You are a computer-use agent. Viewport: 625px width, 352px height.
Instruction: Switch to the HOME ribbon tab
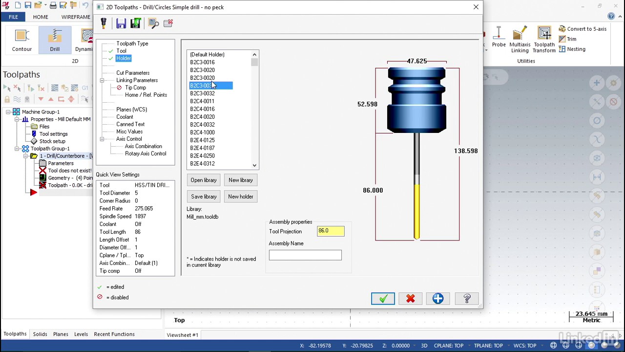pos(41,17)
